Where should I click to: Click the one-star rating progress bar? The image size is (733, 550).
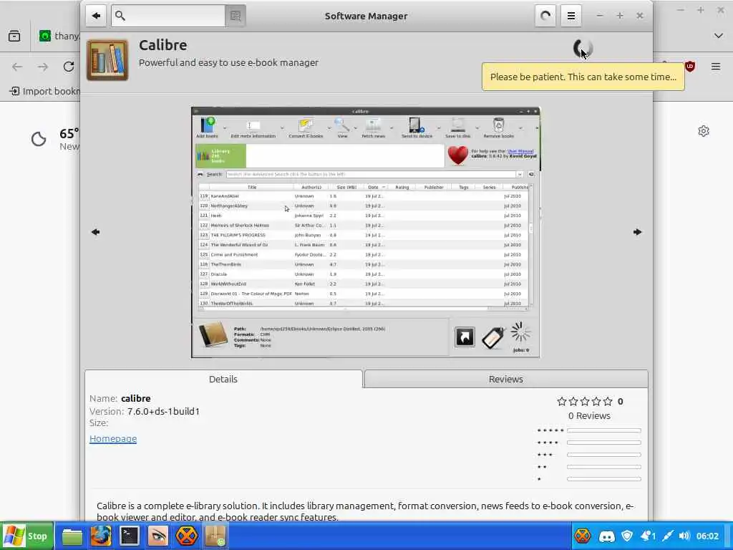[604, 479]
